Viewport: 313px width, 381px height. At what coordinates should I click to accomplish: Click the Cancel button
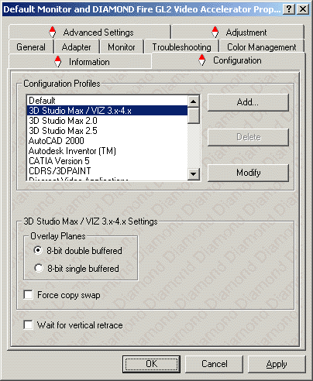tap(215, 364)
